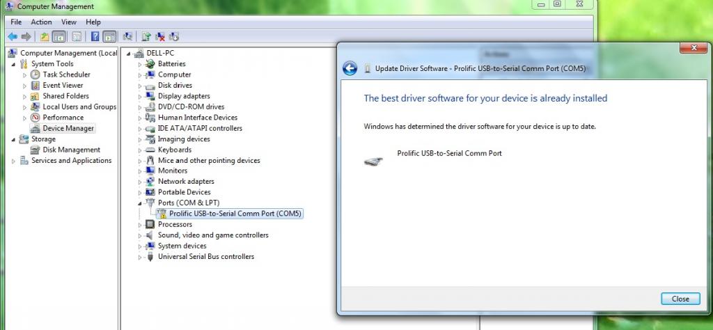
Task: Go up one level with folder icon
Action: click(45, 36)
